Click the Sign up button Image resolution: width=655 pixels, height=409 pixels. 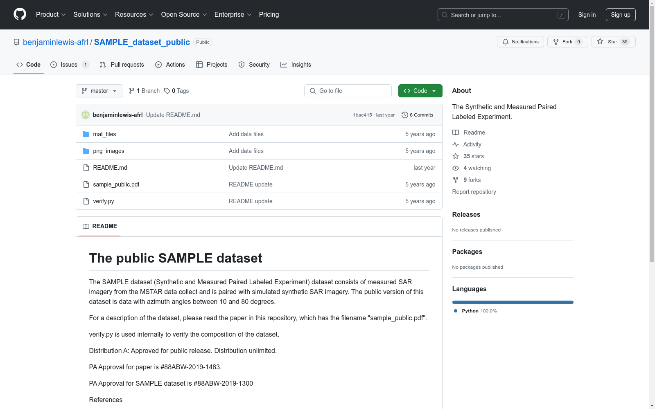click(x=621, y=15)
